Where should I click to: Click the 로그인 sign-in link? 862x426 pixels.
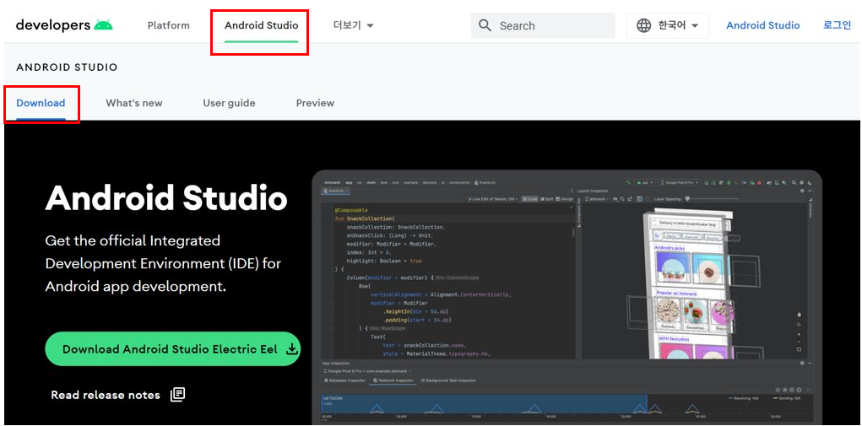click(837, 25)
